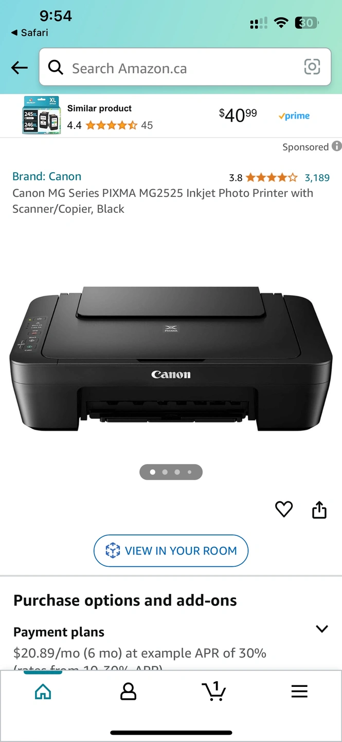Image resolution: width=342 pixels, height=742 pixels.
Task: Open similar product ink cartridge thumbnail
Action: pos(41,115)
